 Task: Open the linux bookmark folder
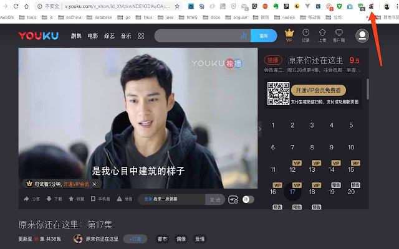(144, 17)
